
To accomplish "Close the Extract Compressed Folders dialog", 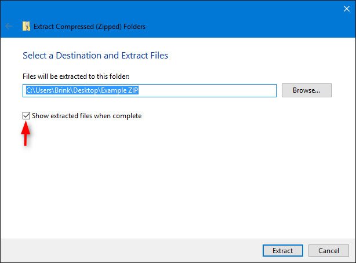I will pyautogui.click(x=347, y=9).
